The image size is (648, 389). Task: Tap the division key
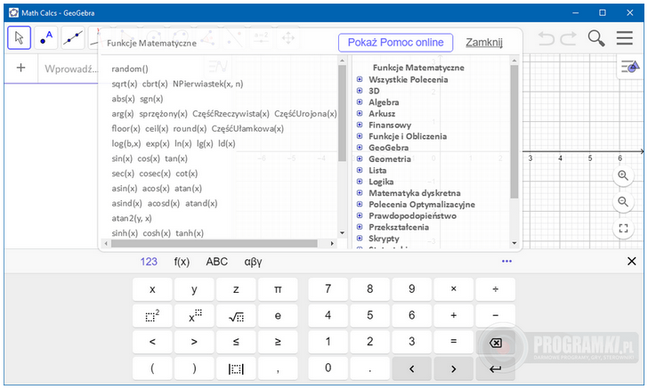495,289
